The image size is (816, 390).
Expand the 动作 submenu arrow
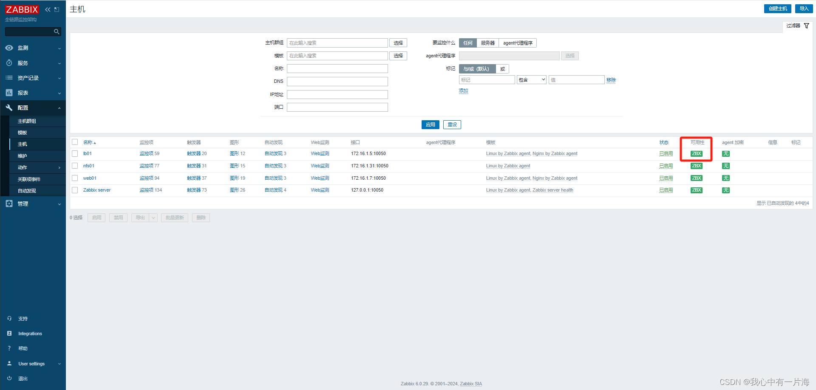pos(59,168)
